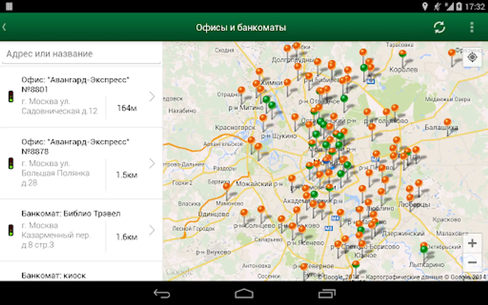
Task: Zoom in on the map
Action: click(x=472, y=243)
